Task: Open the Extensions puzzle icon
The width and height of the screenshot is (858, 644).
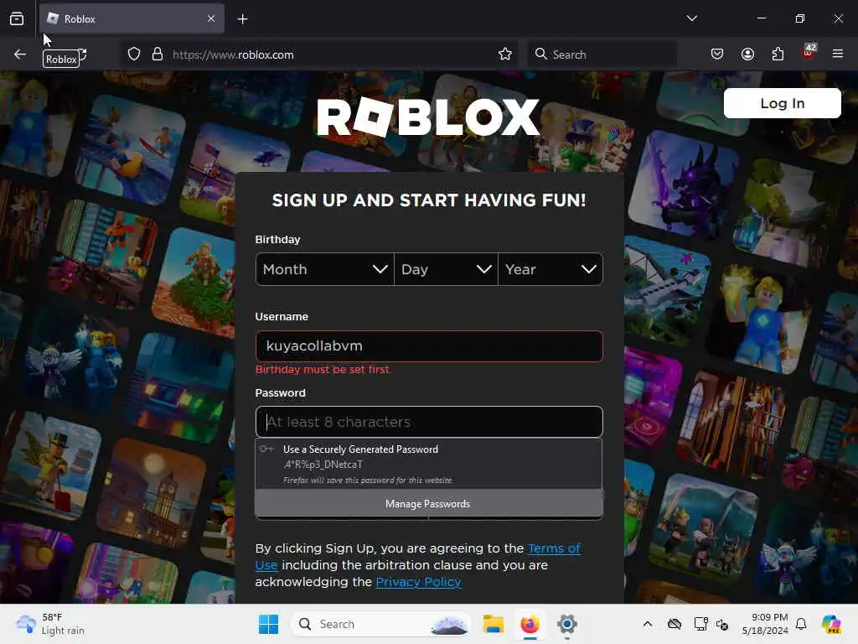Action: click(778, 54)
